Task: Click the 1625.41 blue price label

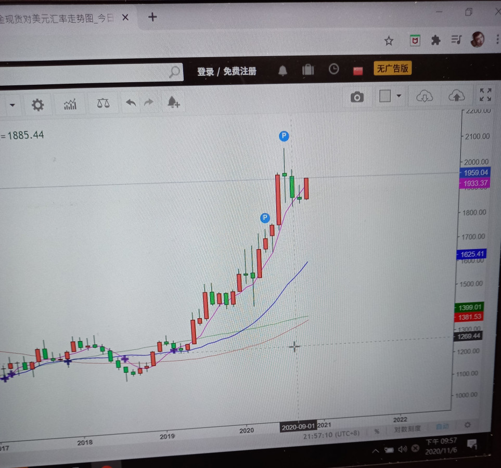Action: point(471,254)
